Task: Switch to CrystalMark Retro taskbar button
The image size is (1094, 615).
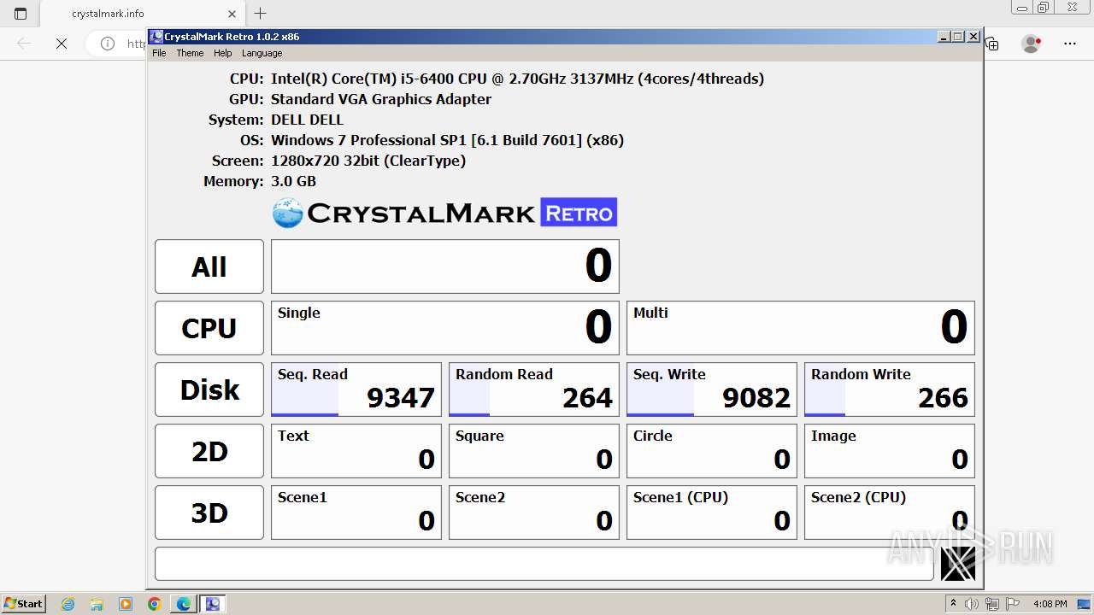Action: tap(213, 604)
